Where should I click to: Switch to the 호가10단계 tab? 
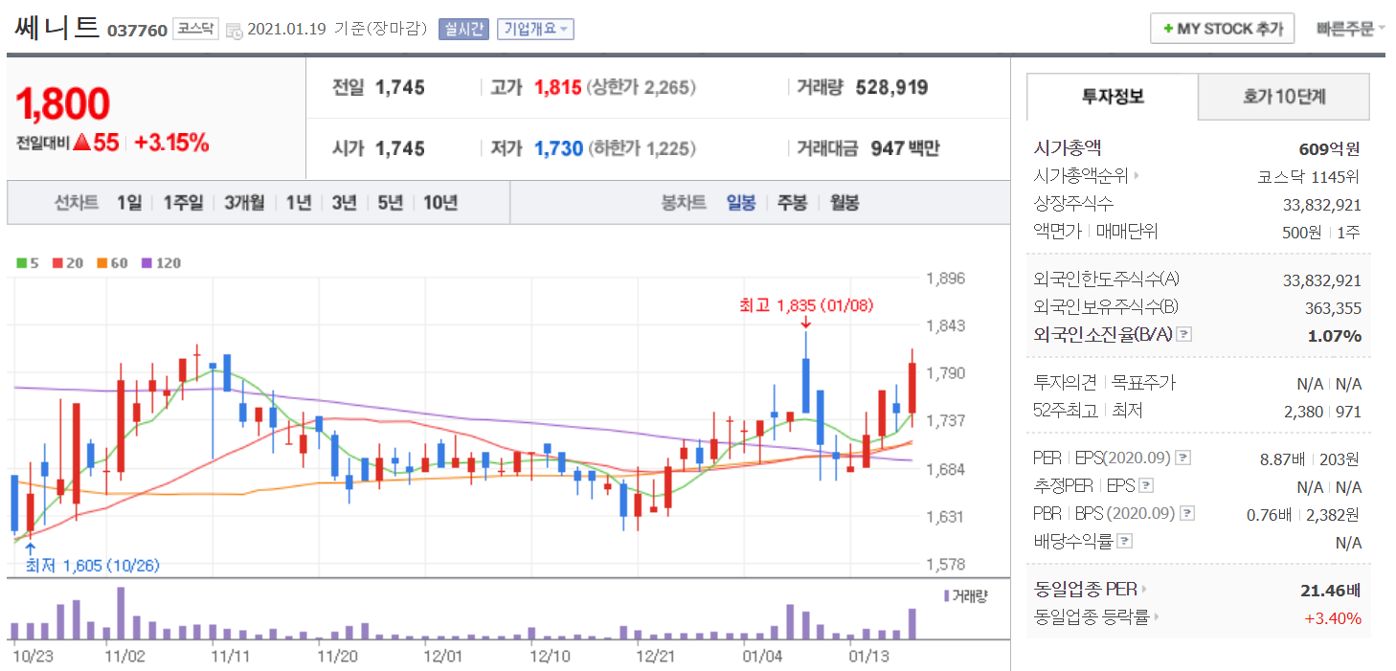coord(1284,97)
